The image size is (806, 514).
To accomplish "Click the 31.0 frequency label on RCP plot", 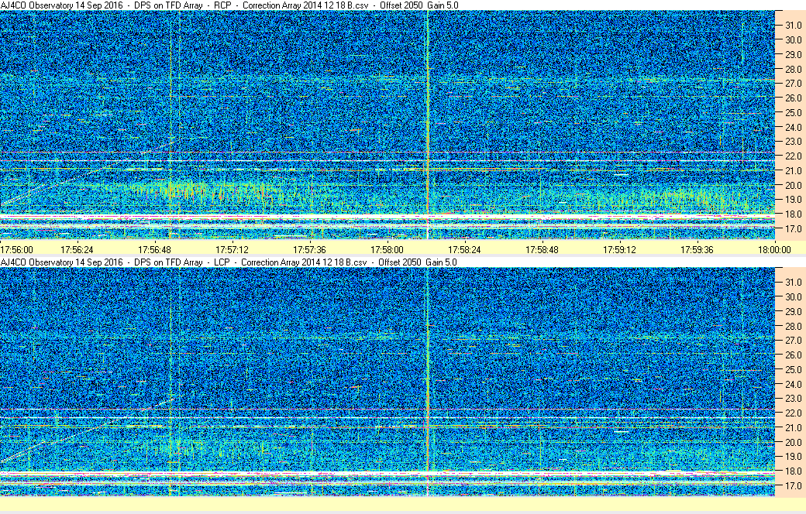I will (x=793, y=26).
